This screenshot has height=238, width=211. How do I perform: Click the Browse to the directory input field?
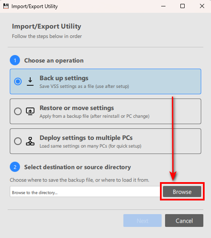pyautogui.click(x=86, y=192)
